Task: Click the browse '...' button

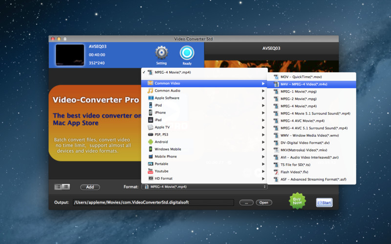Action: tap(246, 203)
